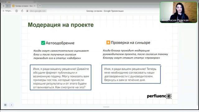Screen dimensions: 199x112
Task: Open a new browser tab with plus
Action: (x=40, y=6)
